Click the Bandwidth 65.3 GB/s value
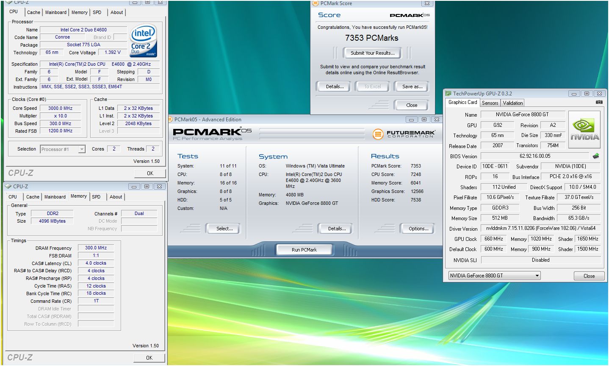The width and height of the screenshot is (609, 366). click(x=579, y=218)
